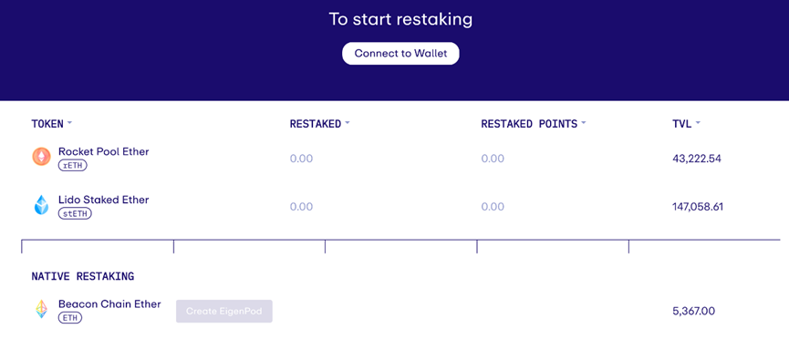Click the Lido TVL value 147,058.61

698,207
